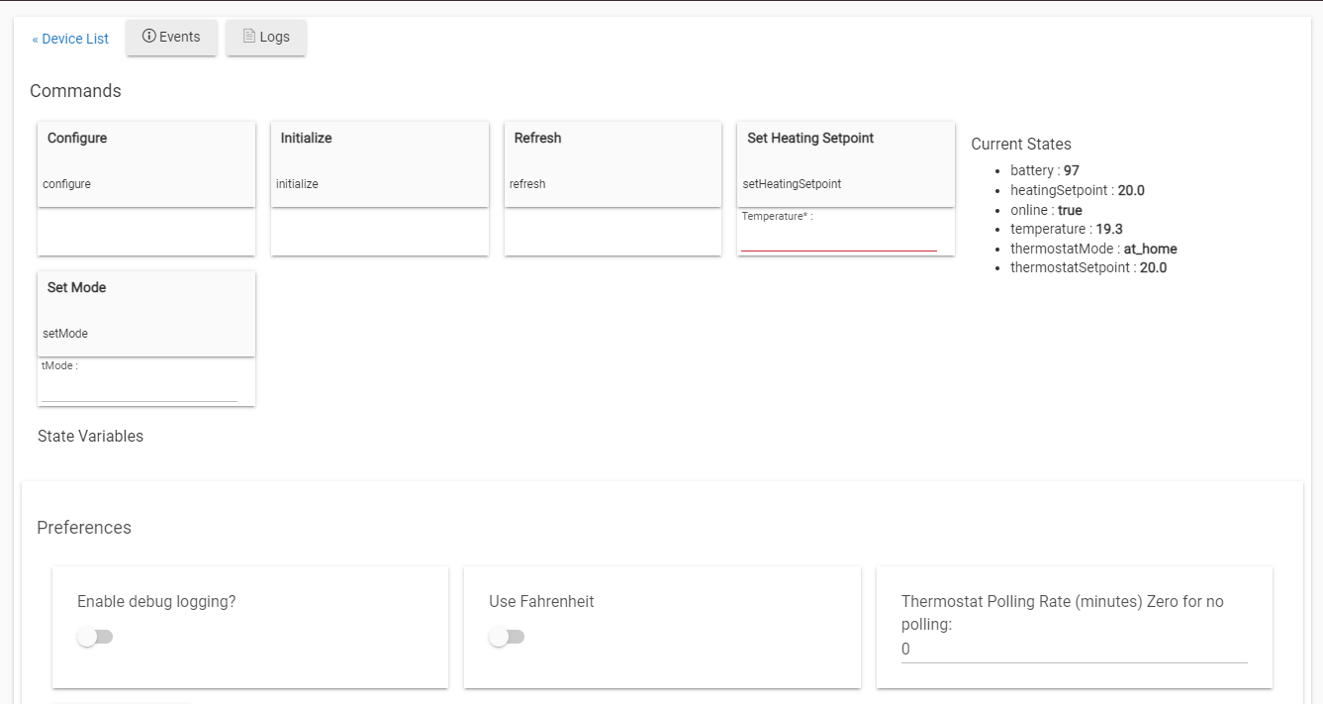This screenshot has width=1323, height=704.
Task: Execute the Set Mode command
Action: pyautogui.click(x=145, y=313)
